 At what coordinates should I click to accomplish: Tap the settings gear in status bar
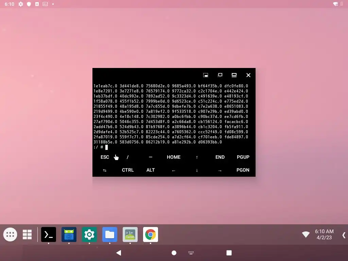[21, 4]
